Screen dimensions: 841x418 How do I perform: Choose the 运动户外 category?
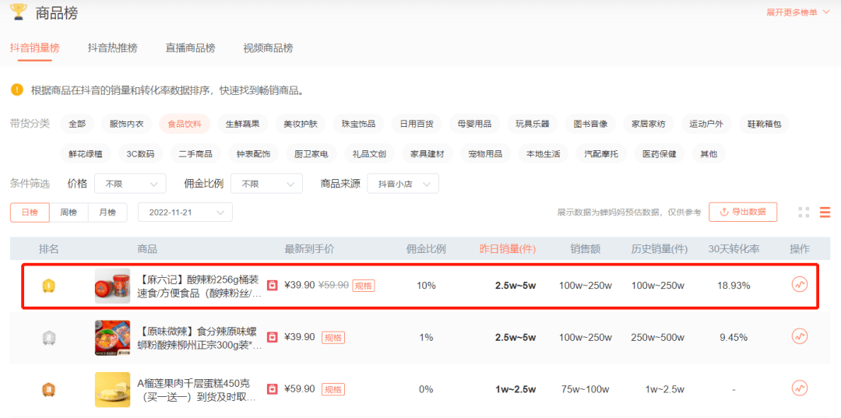click(706, 125)
